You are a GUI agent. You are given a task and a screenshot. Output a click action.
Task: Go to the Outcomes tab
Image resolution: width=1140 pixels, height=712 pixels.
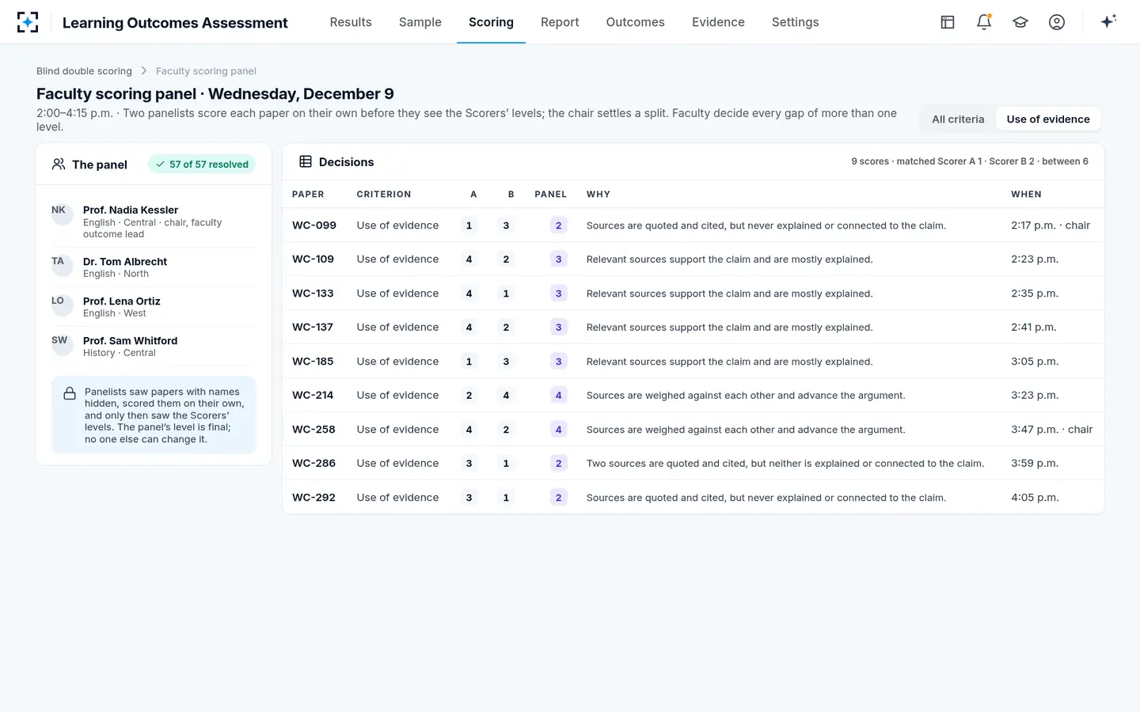click(636, 22)
